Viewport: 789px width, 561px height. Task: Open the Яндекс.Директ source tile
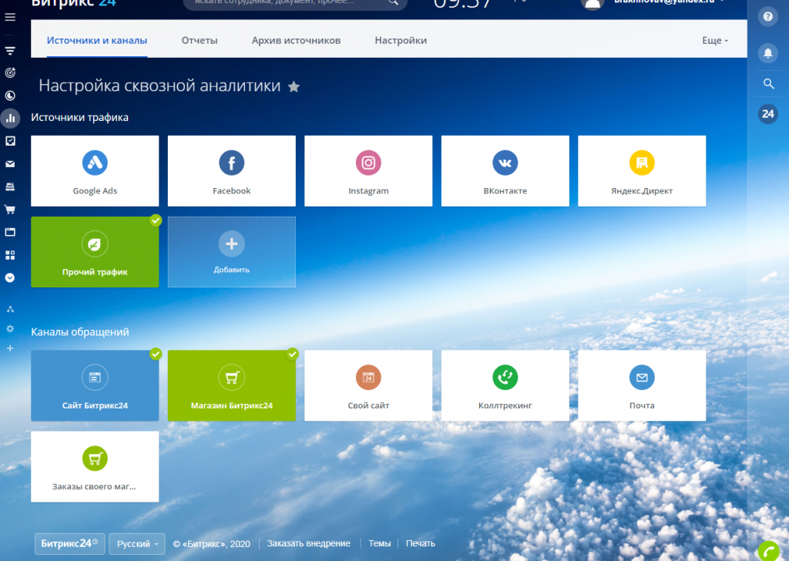click(642, 171)
